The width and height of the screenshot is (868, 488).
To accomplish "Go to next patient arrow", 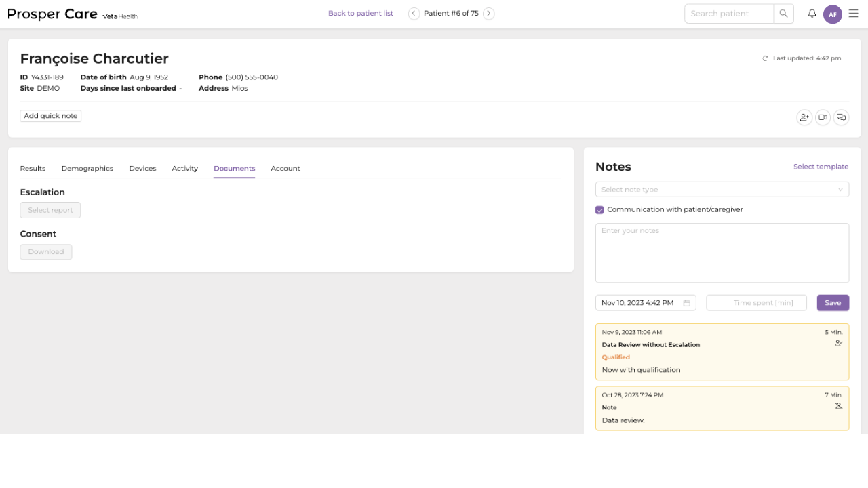I will click(x=488, y=14).
